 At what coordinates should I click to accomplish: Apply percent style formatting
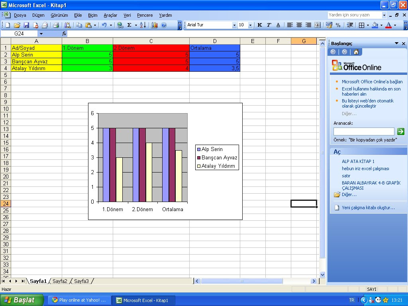(337, 25)
